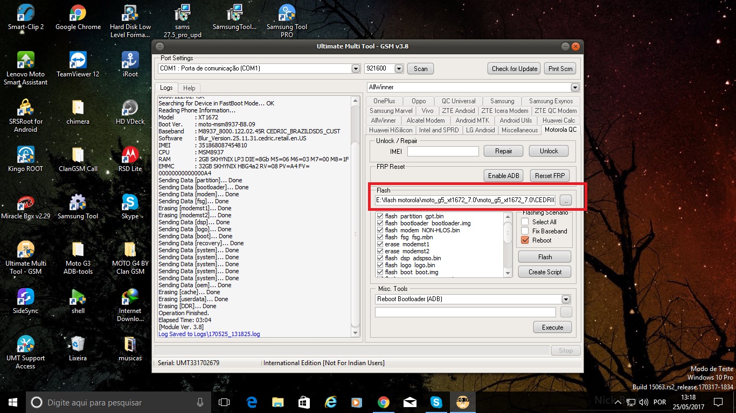Open Samsung Tool desktop icon
The height and width of the screenshot is (413, 736).
(78, 206)
